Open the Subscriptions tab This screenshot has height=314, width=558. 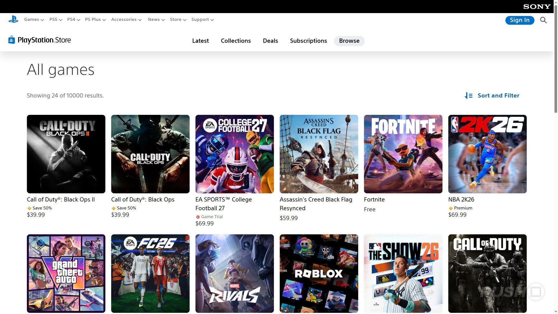point(308,41)
